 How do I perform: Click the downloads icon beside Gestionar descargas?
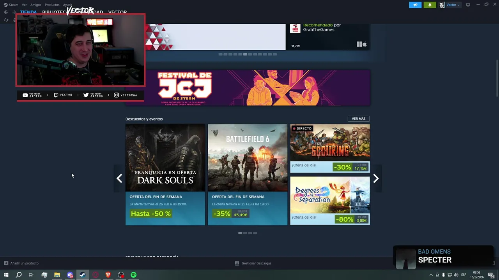tap(237, 263)
